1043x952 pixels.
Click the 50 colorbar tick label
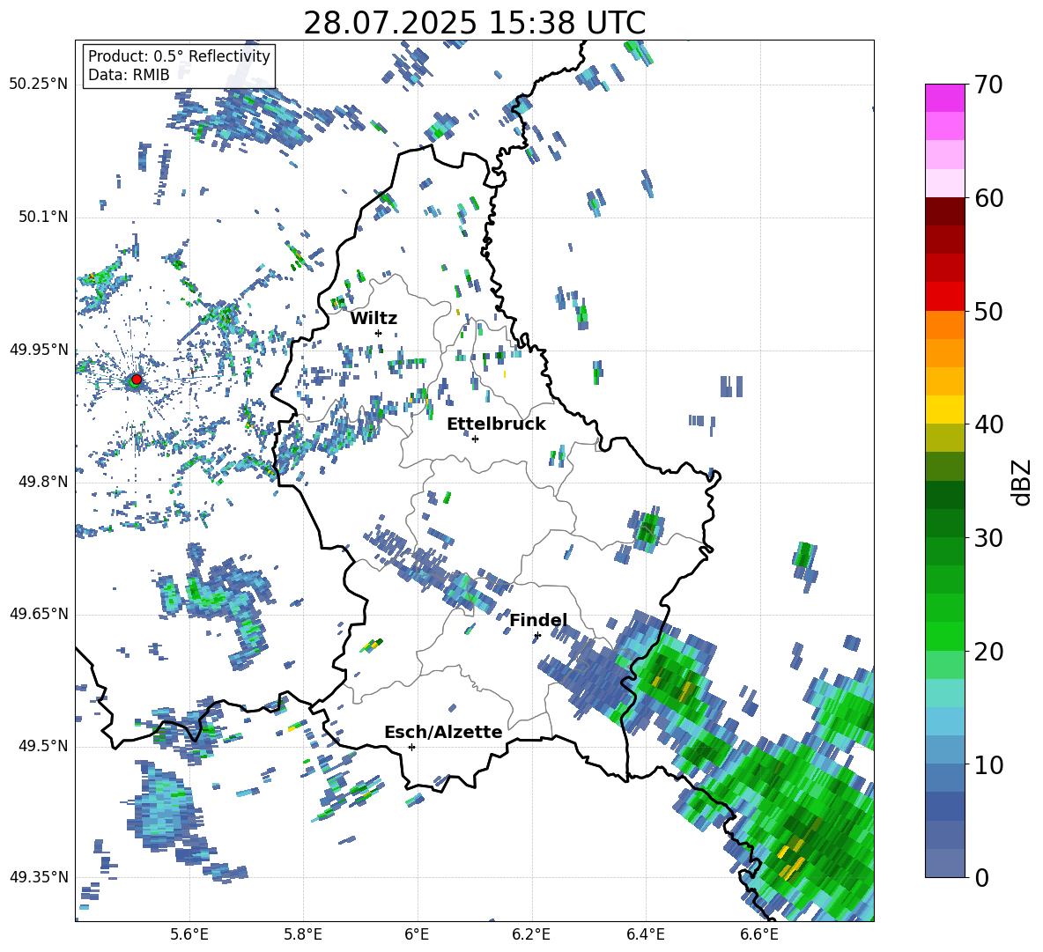pyautogui.click(x=989, y=312)
